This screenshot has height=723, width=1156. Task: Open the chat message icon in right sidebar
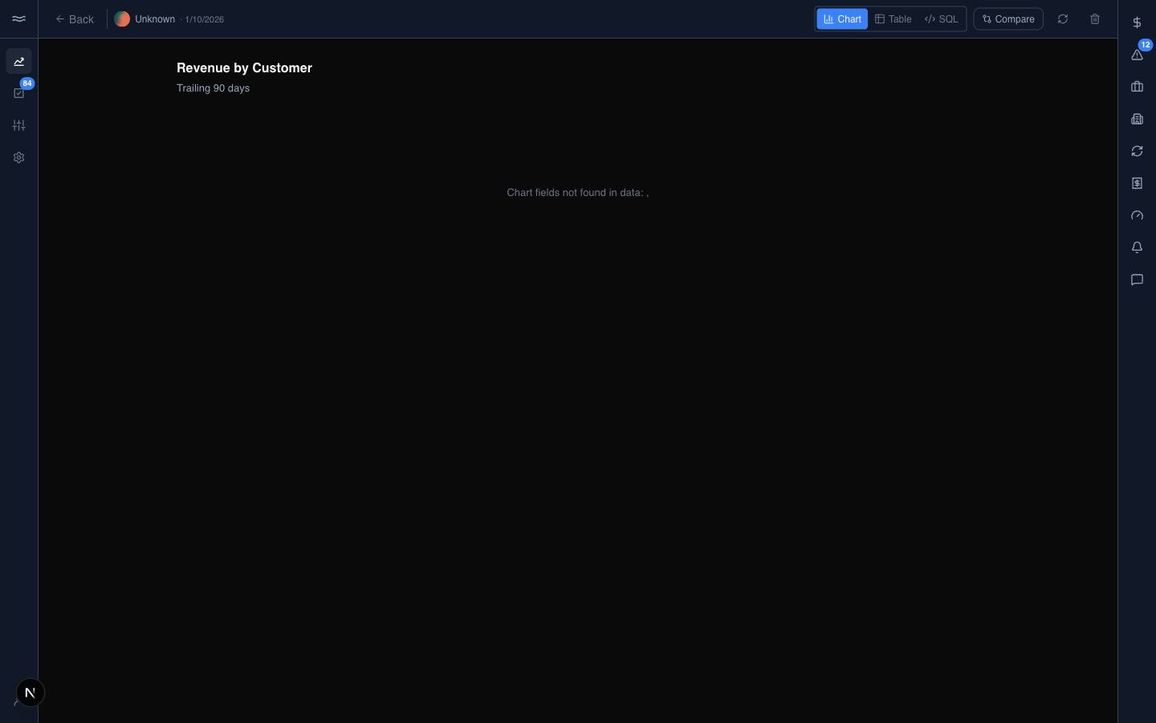pyautogui.click(x=1137, y=280)
